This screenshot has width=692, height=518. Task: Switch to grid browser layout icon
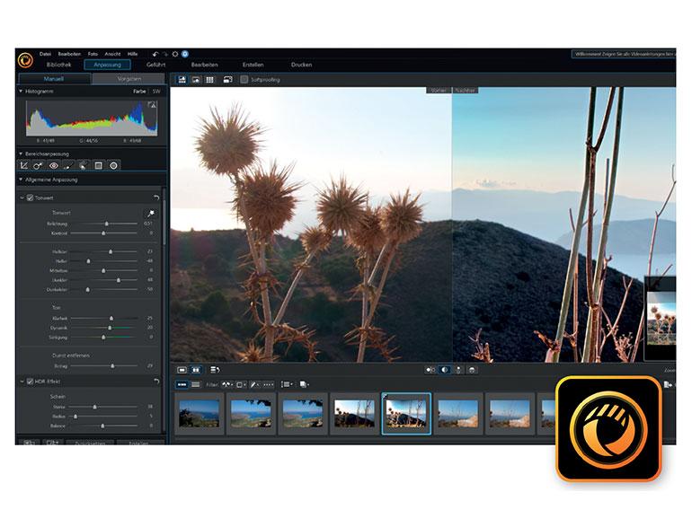click(x=209, y=79)
